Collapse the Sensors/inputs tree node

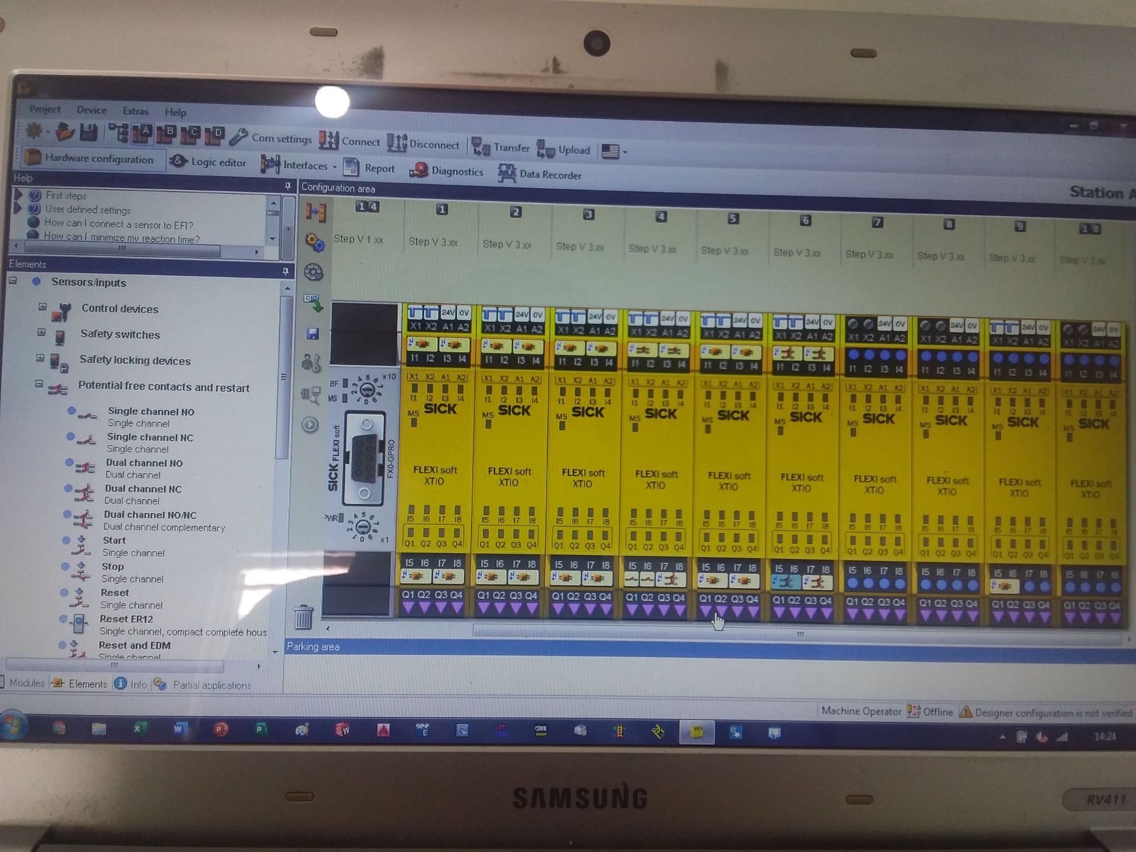(13, 281)
